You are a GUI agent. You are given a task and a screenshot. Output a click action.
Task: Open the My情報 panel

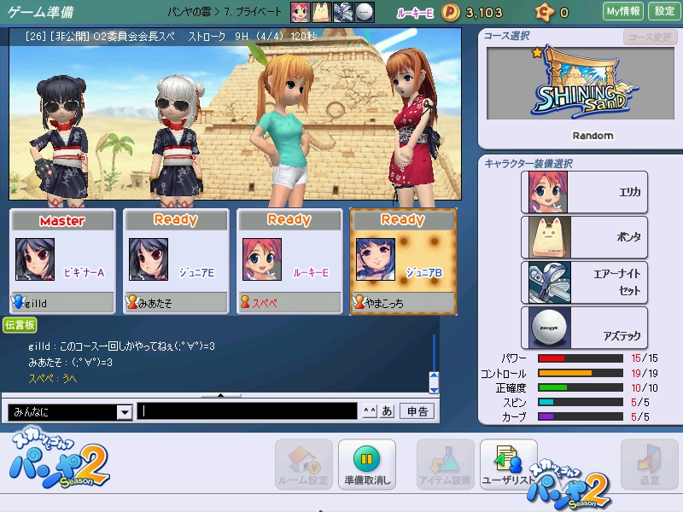pyautogui.click(x=623, y=11)
